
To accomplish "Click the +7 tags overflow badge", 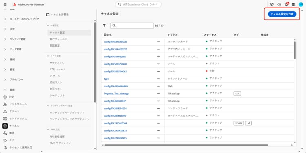I will 248,123.
